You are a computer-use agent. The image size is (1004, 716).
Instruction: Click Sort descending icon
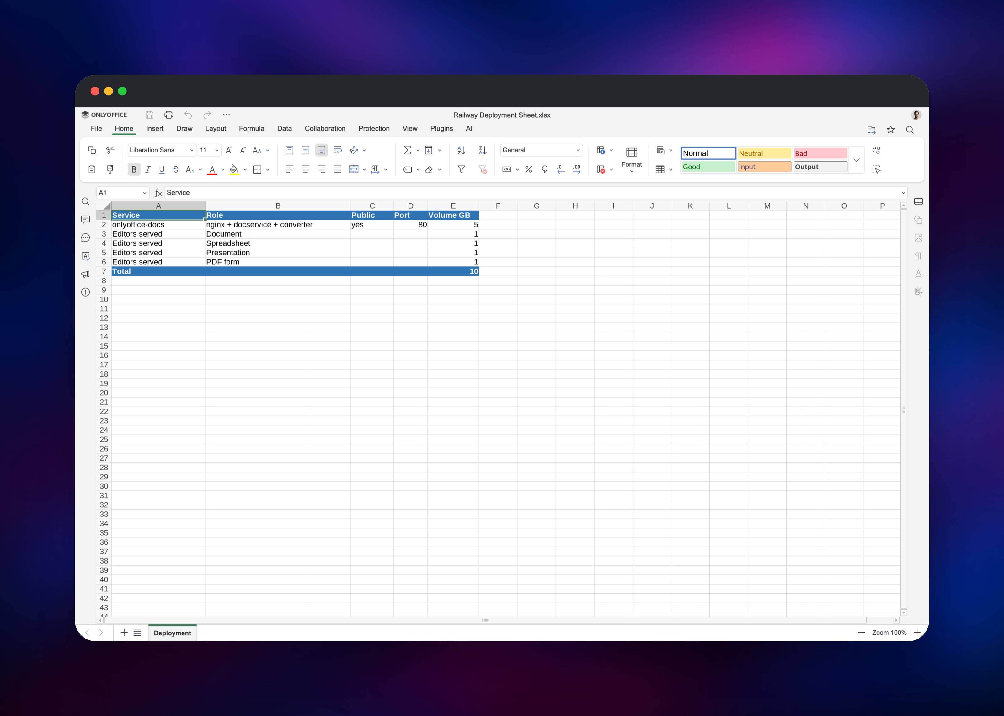(483, 150)
